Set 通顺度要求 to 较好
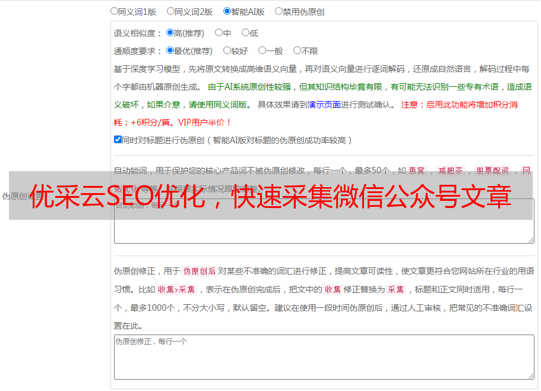This screenshot has width=541, height=391. click(x=227, y=51)
